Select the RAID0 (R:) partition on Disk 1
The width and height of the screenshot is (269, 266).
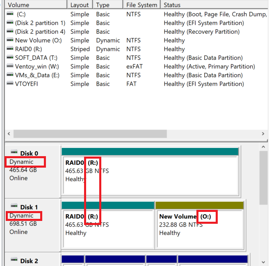pos(108,229)
